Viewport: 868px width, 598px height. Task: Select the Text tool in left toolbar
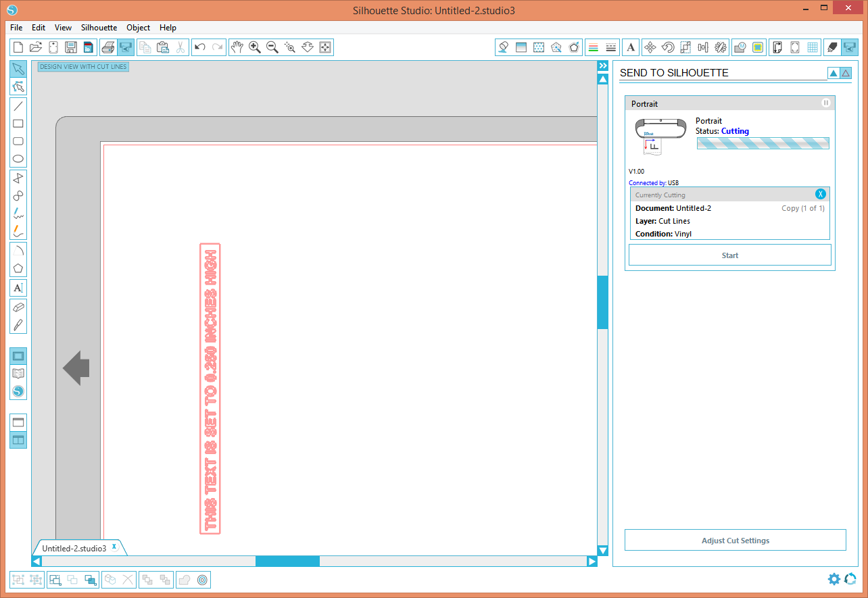coord(18,288)
